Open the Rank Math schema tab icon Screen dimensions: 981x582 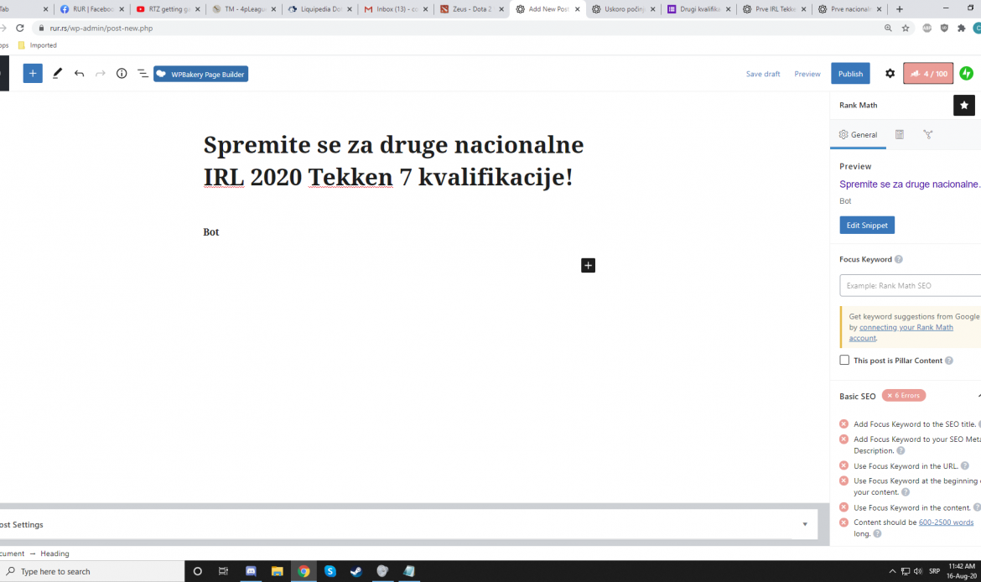[900, 135]
